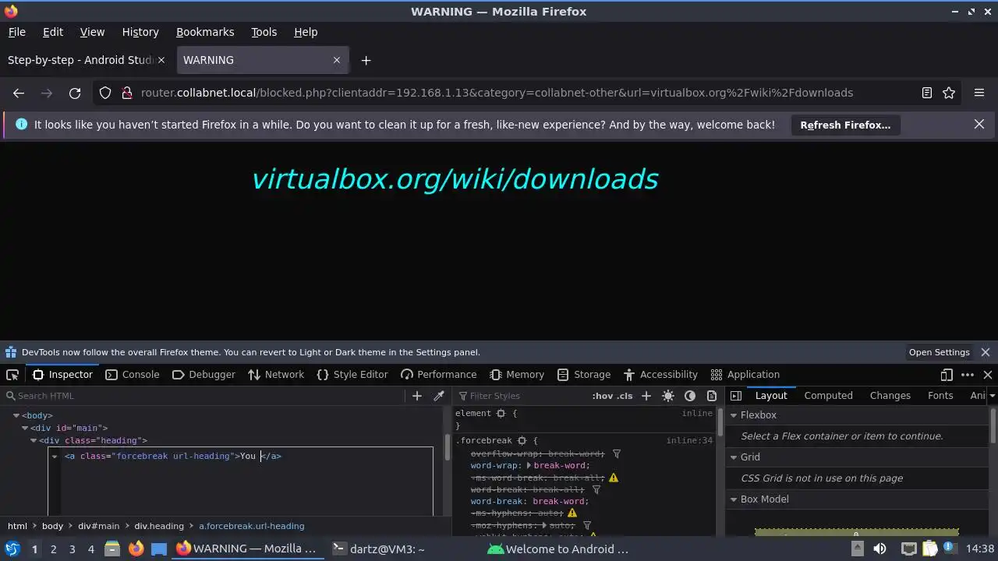Open the History menu

coord(140,32)
